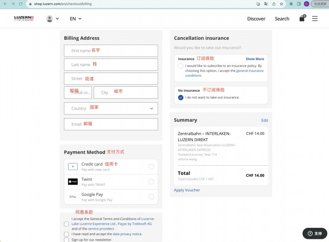Open the support help chat button
Viewport: 329px width, 242px height.
(x=315, y=233)
